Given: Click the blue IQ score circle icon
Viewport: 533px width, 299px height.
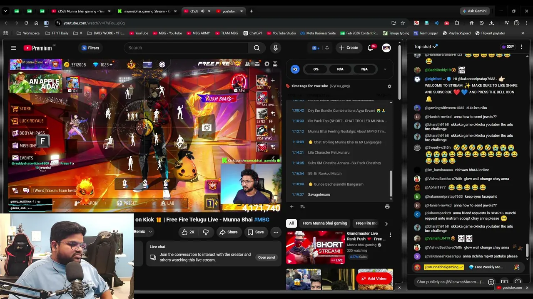Looking at the screenshot, I should (x=295, y=69).
